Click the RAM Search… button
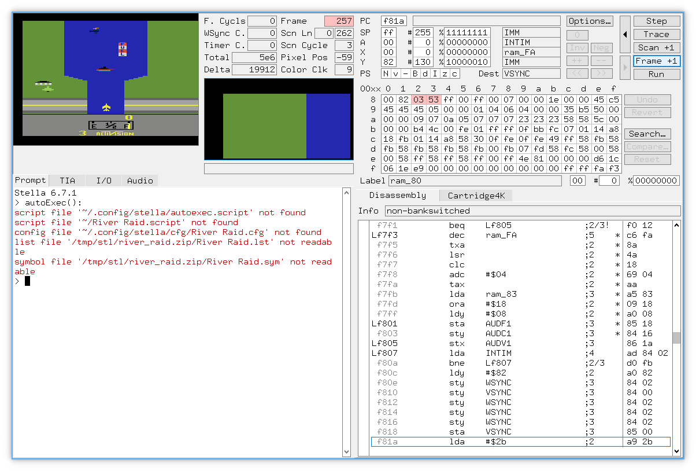 (x=647, y=134)
